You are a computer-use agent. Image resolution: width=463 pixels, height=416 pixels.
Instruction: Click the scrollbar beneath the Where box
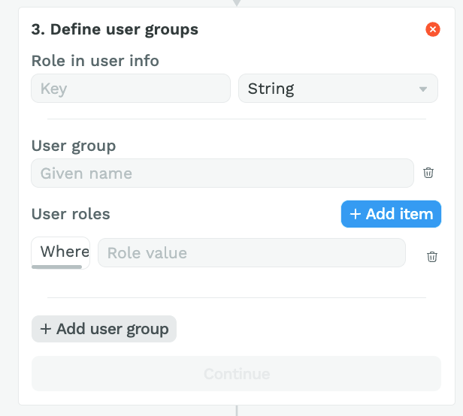click(x=56, y=267)
